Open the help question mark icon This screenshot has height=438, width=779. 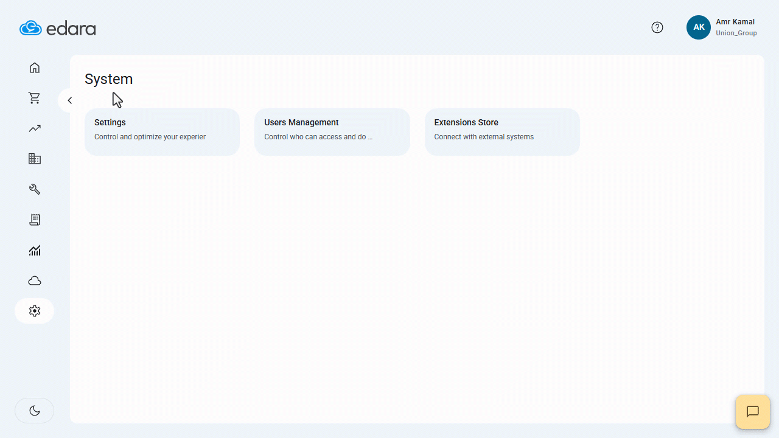(657, 27)
